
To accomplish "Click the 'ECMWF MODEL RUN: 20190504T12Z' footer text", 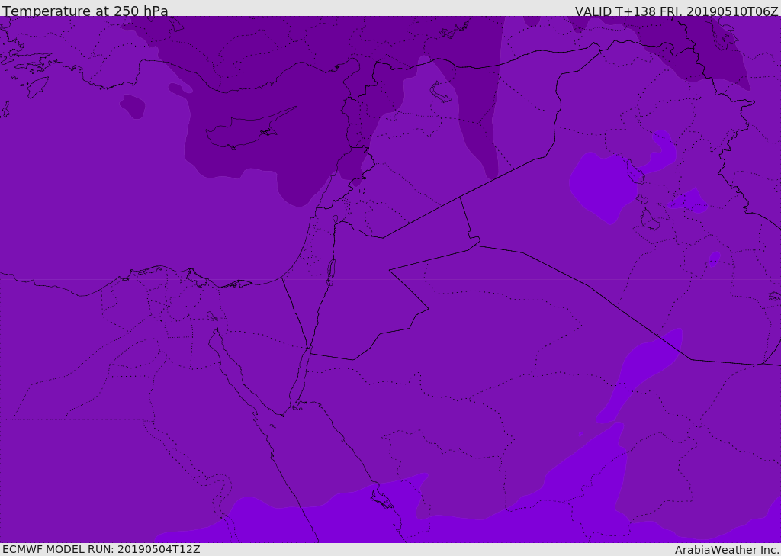I will click(101, 549).
